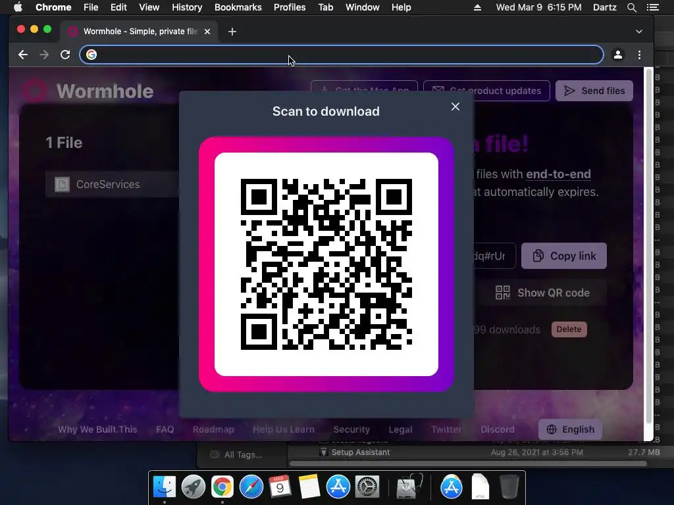Focus the Chrome address bar
Image resolution: width=674 pixels, height=505 pixels.
tap(342, 55)
